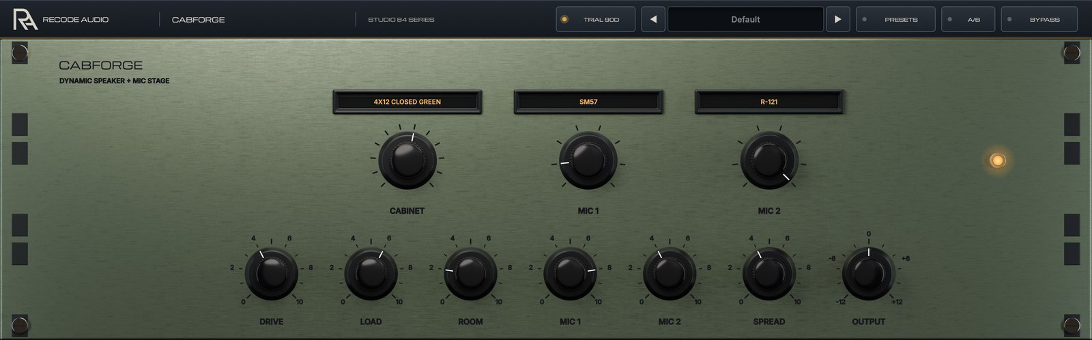Go to the previous preset arrow

coord(653,19)
